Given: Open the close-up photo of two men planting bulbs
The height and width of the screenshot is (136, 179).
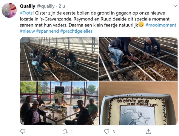Looking at the screenshot, I should point(138,59).
